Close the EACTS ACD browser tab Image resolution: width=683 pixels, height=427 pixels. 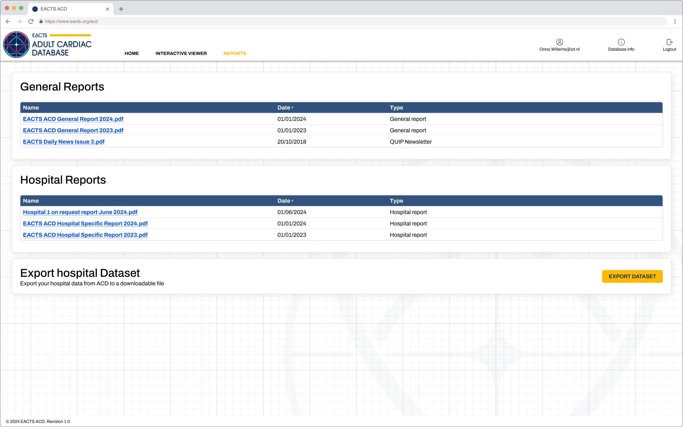point(107,9)
